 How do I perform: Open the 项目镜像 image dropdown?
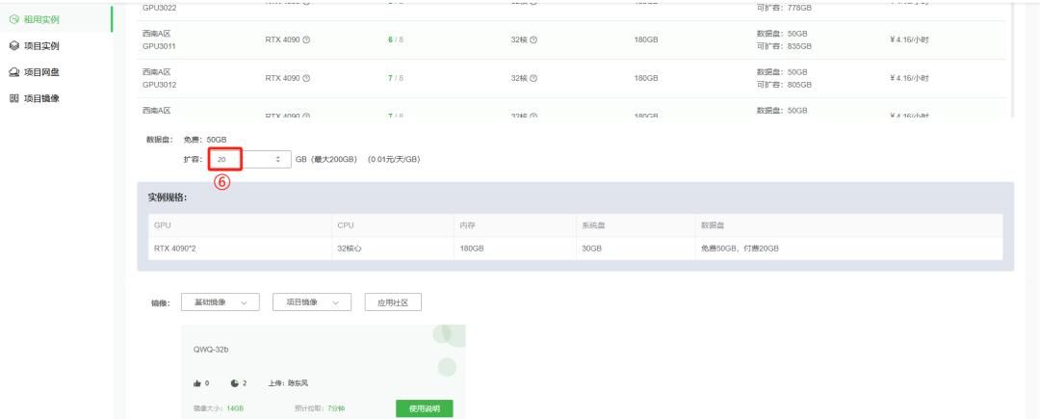(312, 302)
